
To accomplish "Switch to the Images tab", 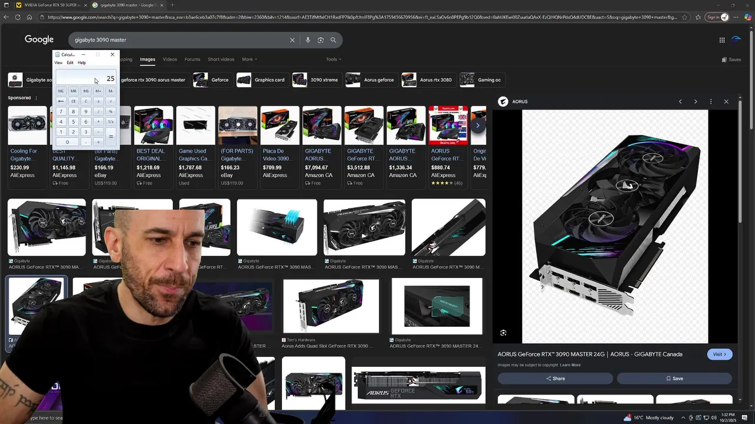I will (x=147, y=59).
